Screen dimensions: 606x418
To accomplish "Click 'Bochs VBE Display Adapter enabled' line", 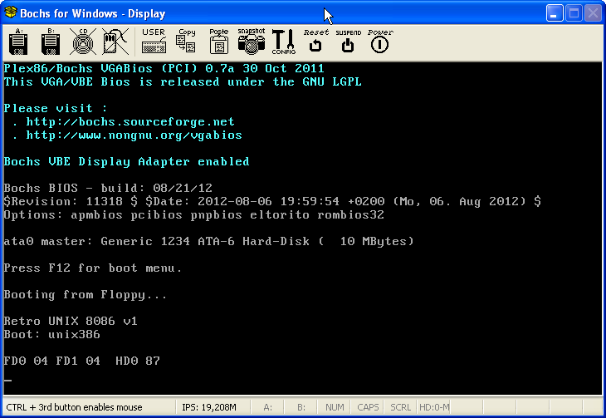I will (127, 161).
